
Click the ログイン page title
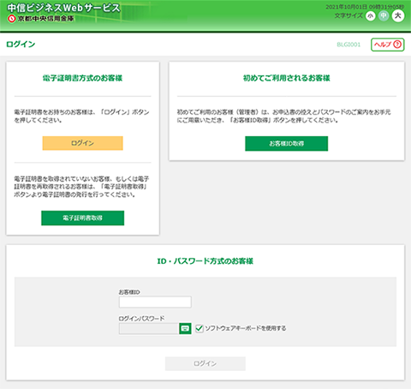[21, 45]
